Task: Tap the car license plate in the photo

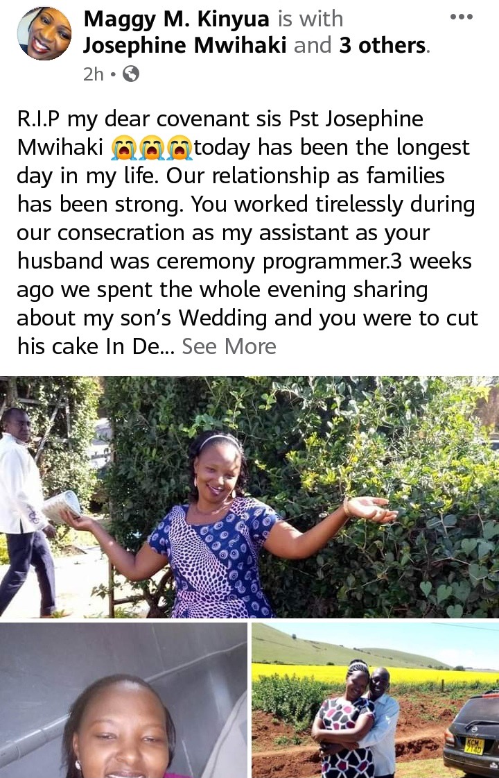Action: tap(474, 746)
